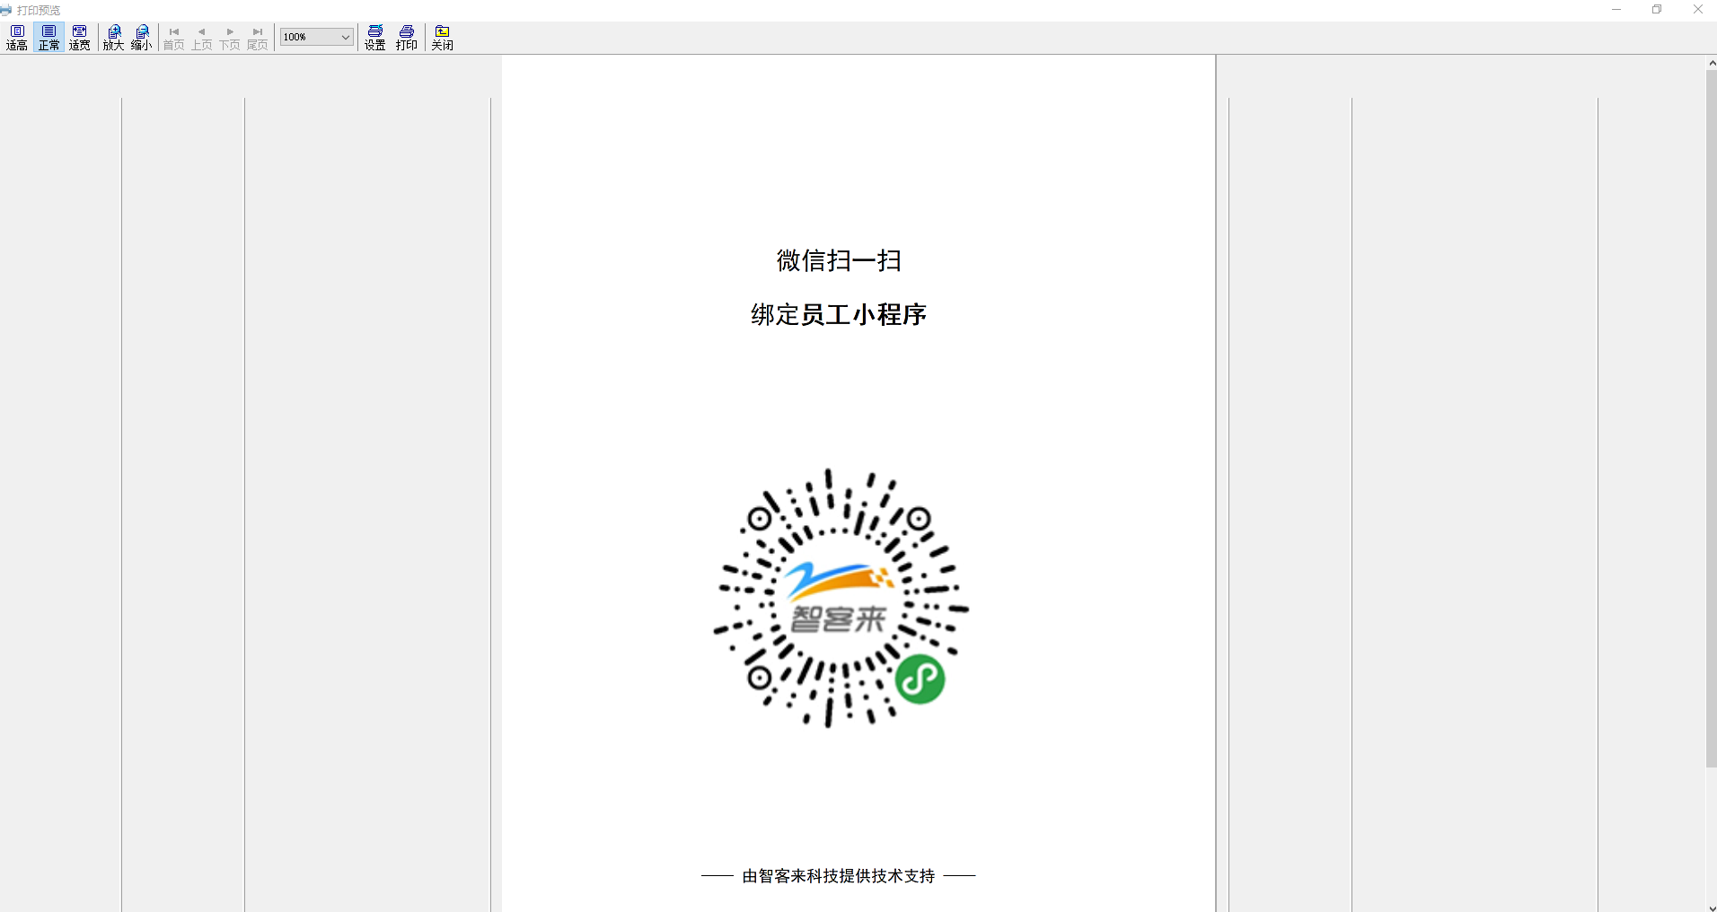Click the printer icon in title bar
This screenshot has height=912, width=1717.
[6, 11]
